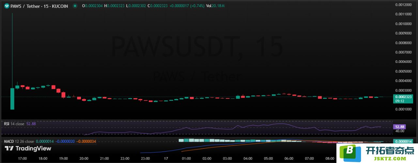The height and width of the screenshot is (163, 418).
Task: Click the MACD 0.0000014 legend value
Action: tap(45, 141)
